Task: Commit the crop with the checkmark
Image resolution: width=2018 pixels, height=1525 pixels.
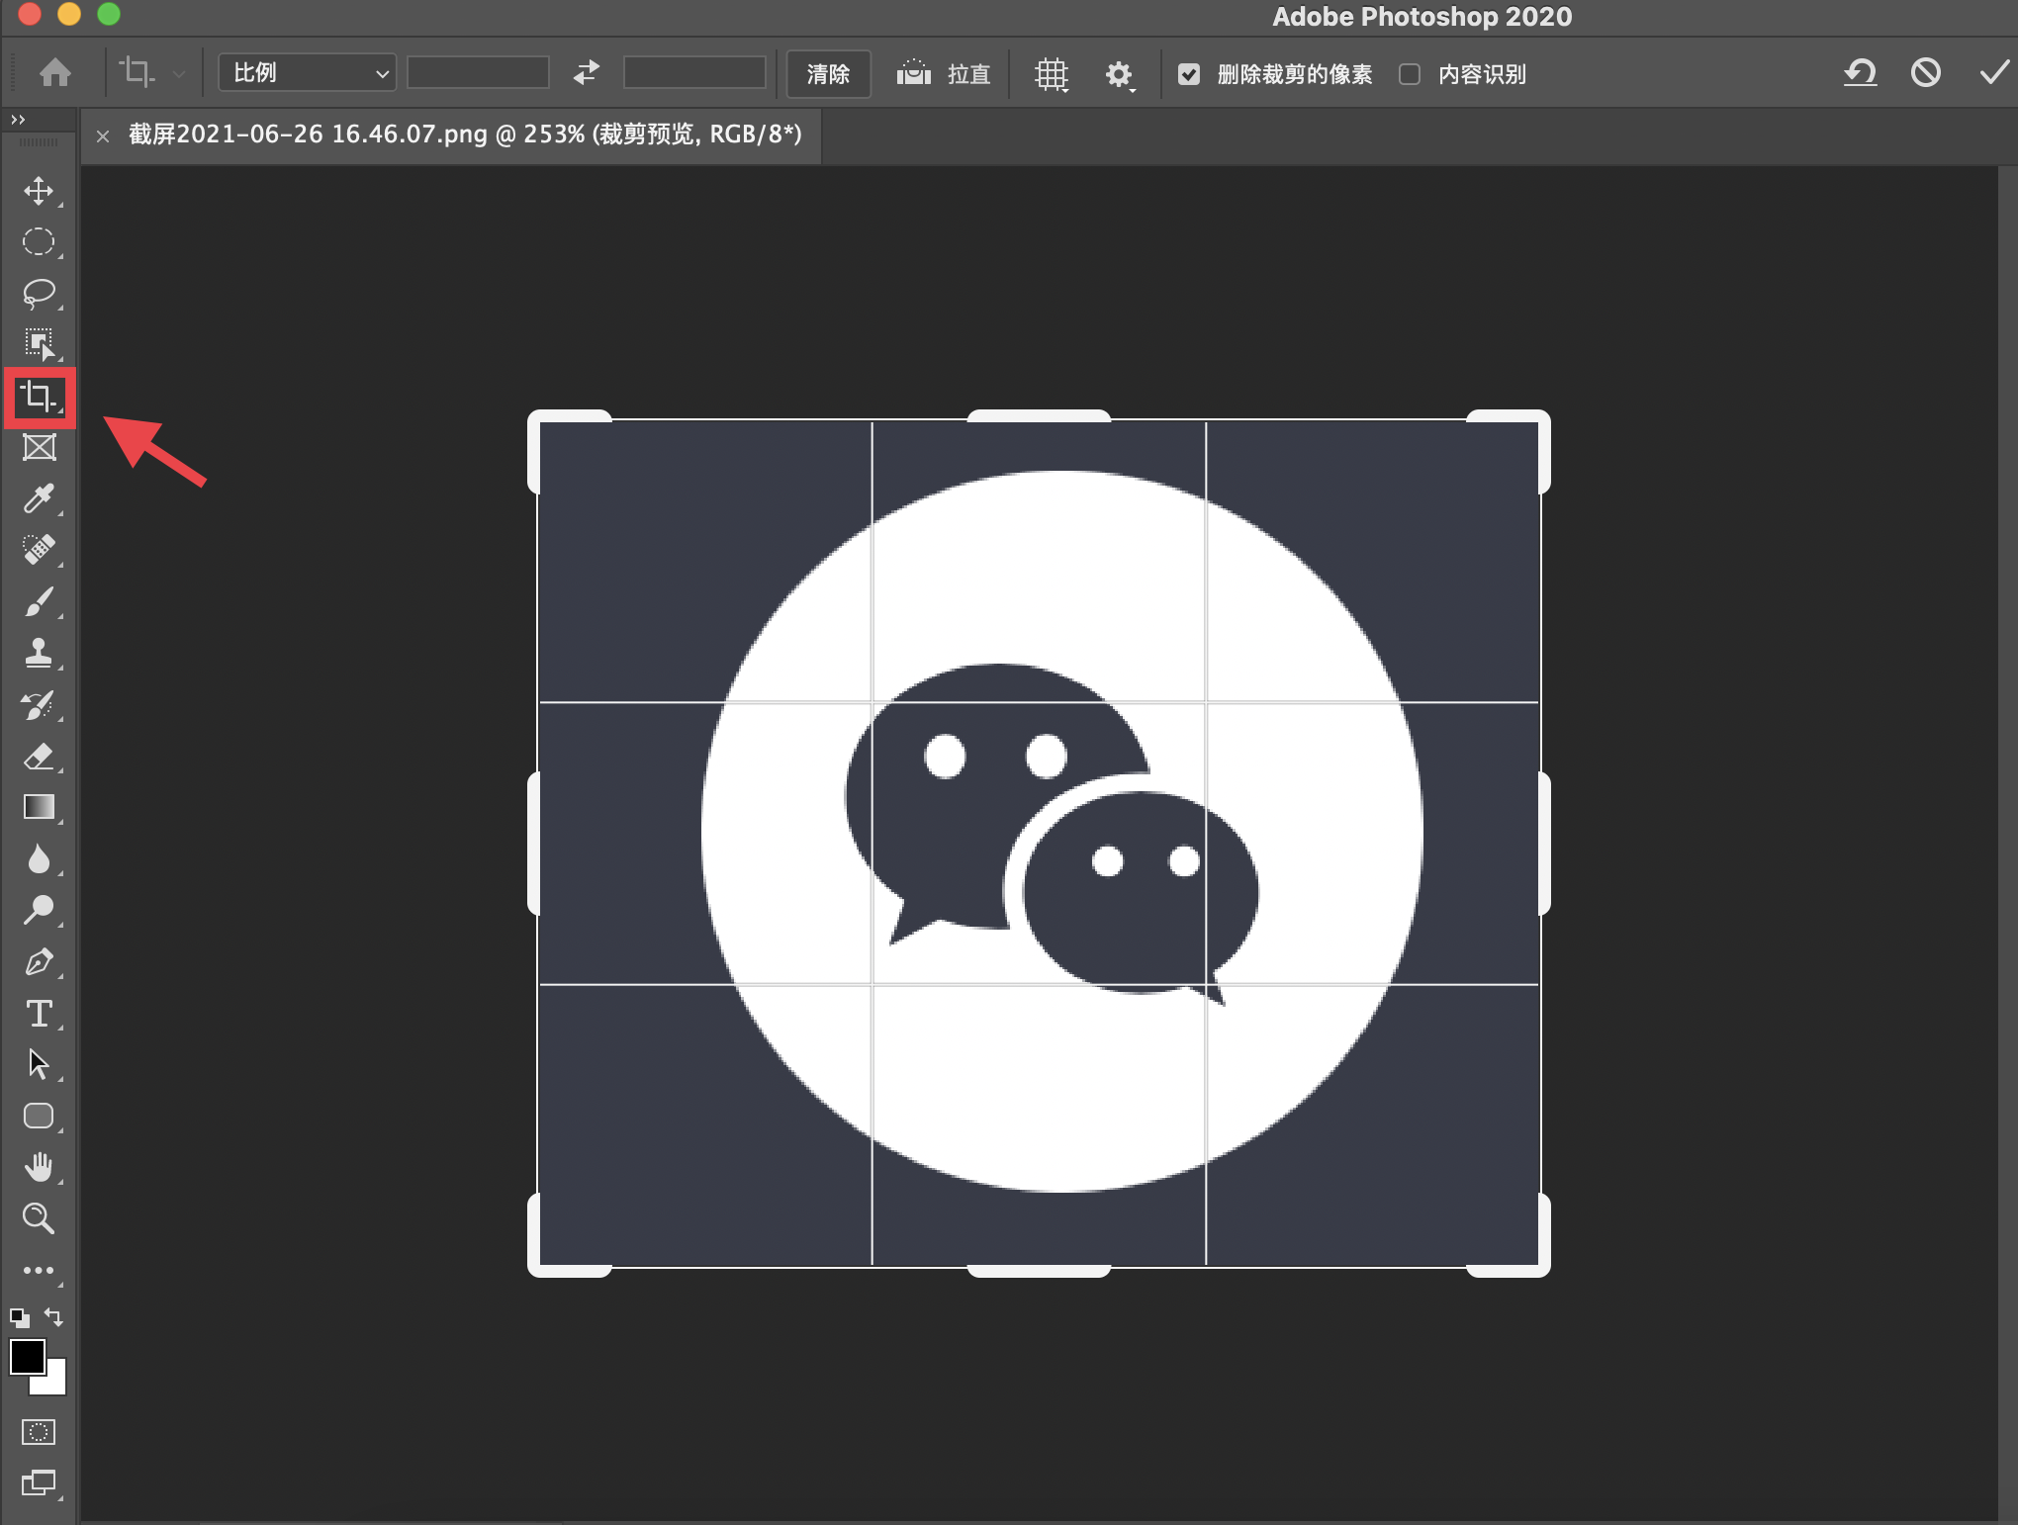Action: click(x=1993, y=72)
